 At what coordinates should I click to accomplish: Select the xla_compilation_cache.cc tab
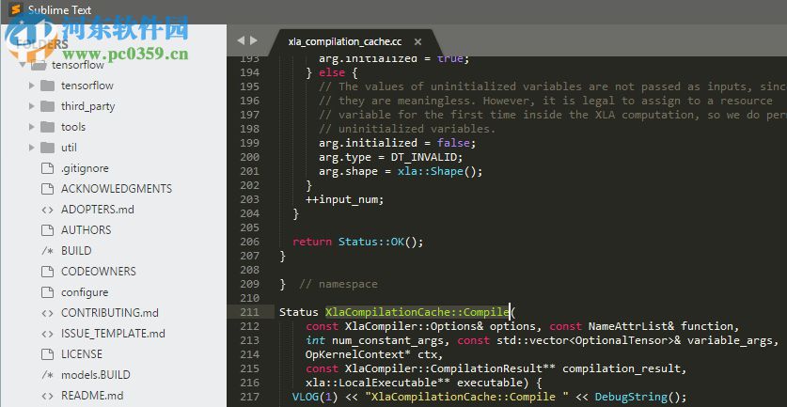point(345,41)
